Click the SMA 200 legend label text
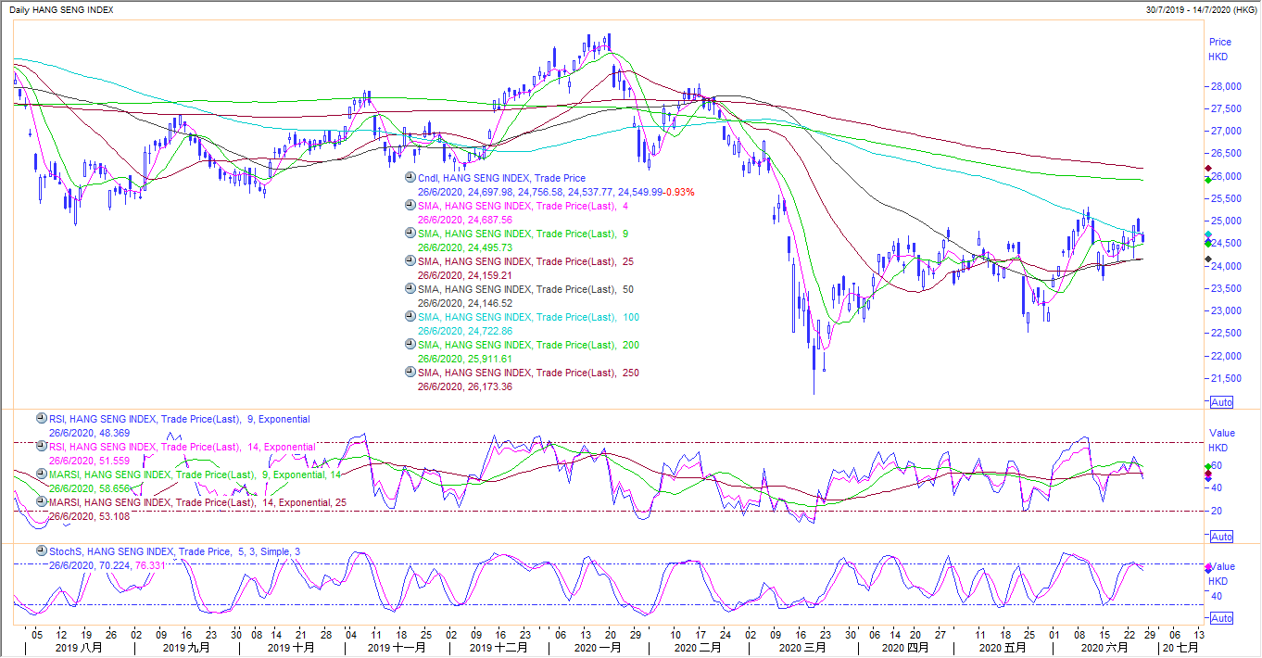This screenshot has height=658, width=1262. coord(528,345)
